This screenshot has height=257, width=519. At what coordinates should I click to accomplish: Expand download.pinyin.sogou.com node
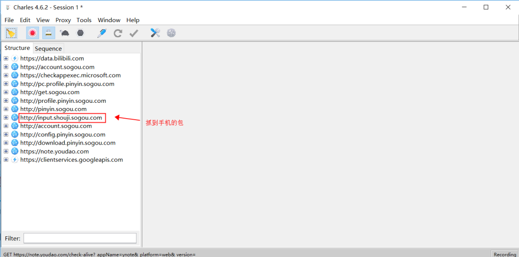pos(6,143)
